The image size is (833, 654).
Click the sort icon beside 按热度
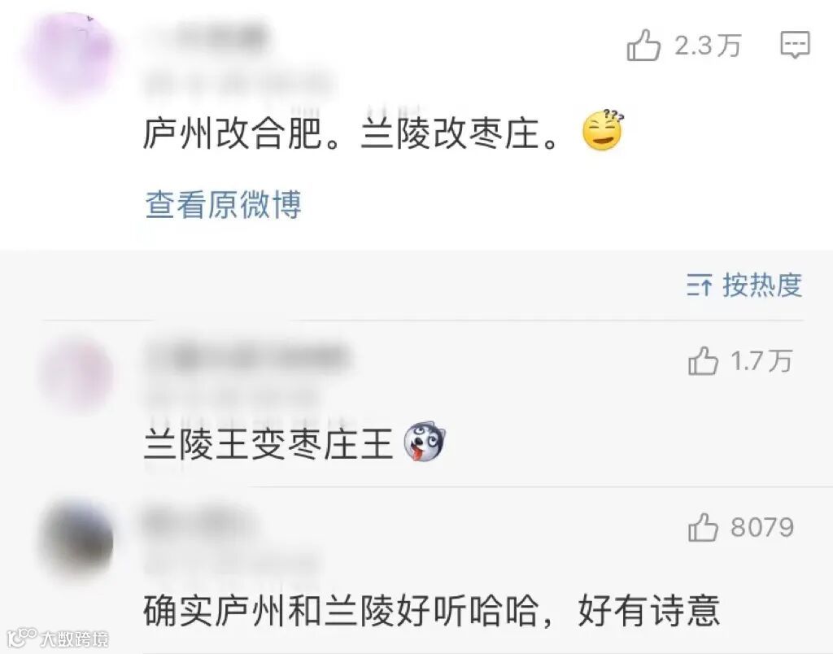coord(699,286)
